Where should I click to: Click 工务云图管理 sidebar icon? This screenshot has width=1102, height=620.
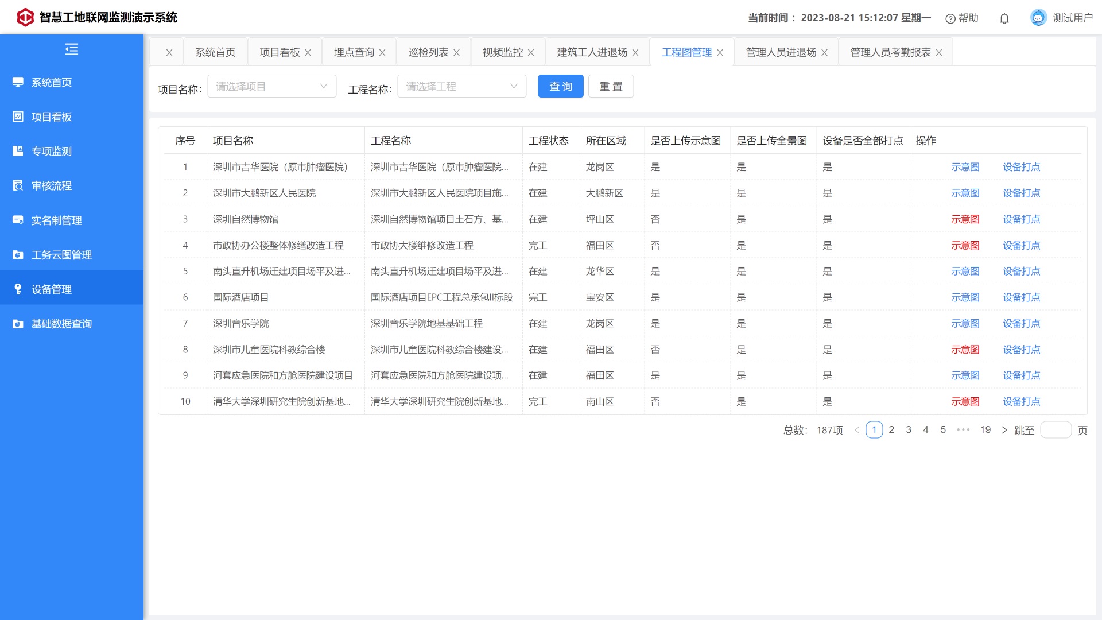click(x=18, y=254)
